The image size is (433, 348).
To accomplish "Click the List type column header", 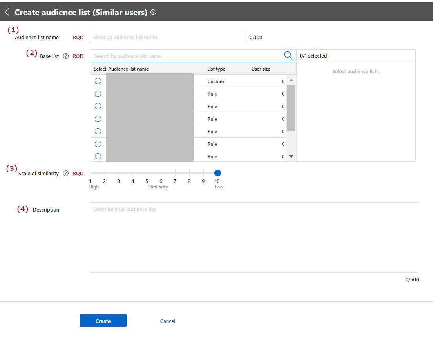I will point(216,69).
